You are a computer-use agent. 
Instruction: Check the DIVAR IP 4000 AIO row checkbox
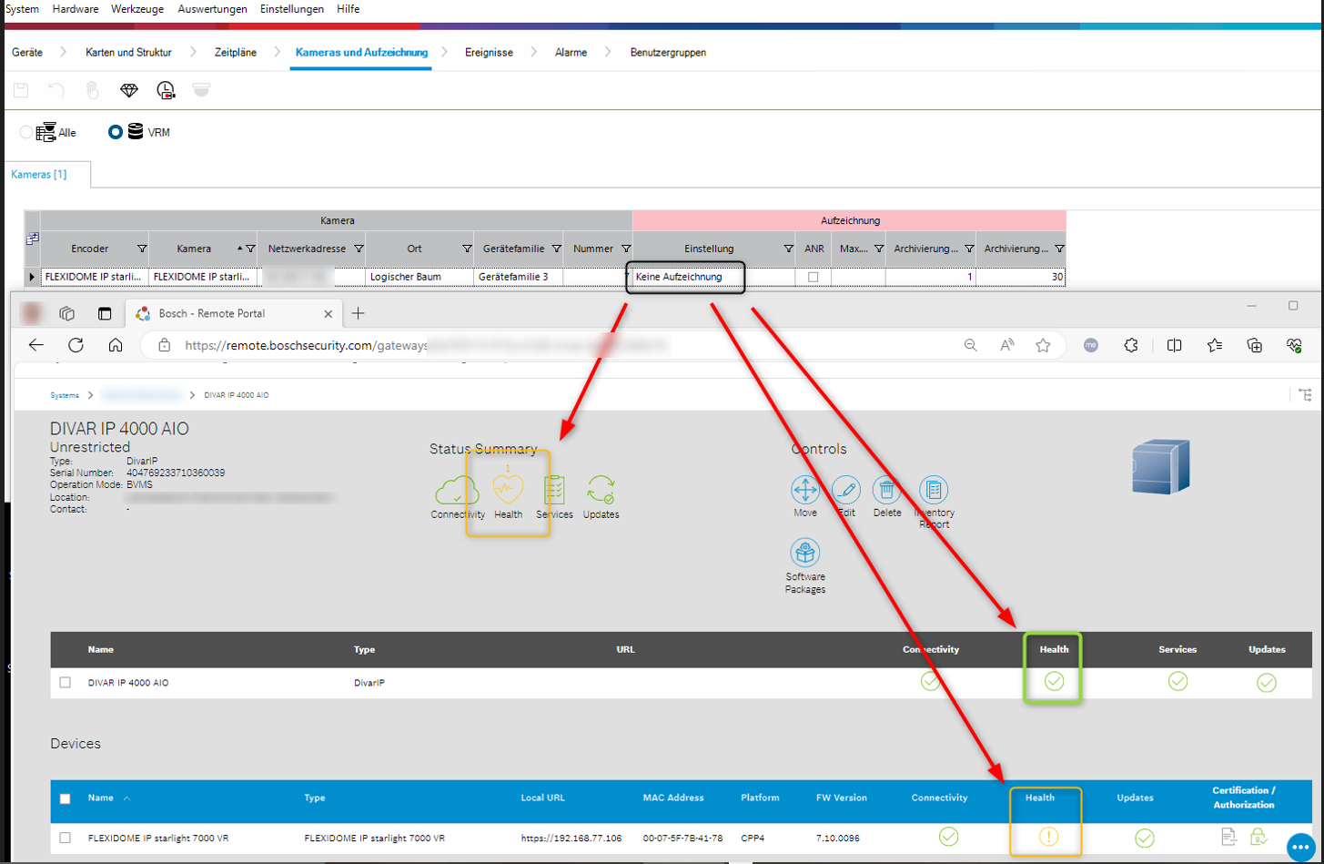(65, 682)
